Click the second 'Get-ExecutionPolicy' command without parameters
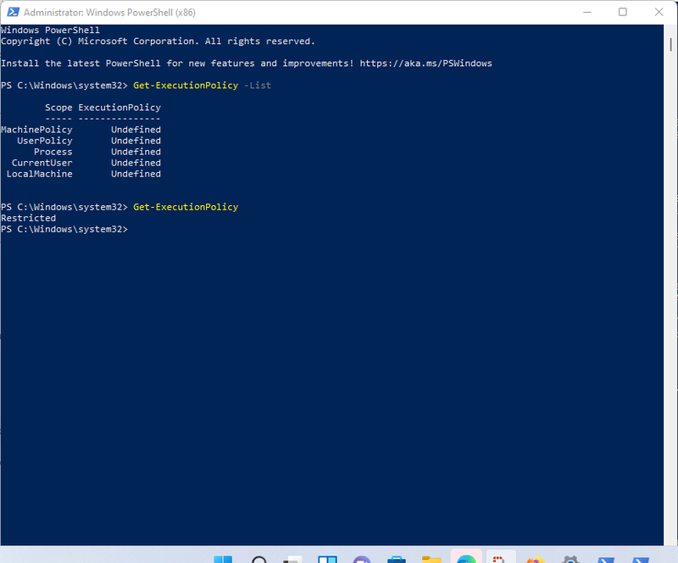Screen dimensions: 678x563 point(186,207)
